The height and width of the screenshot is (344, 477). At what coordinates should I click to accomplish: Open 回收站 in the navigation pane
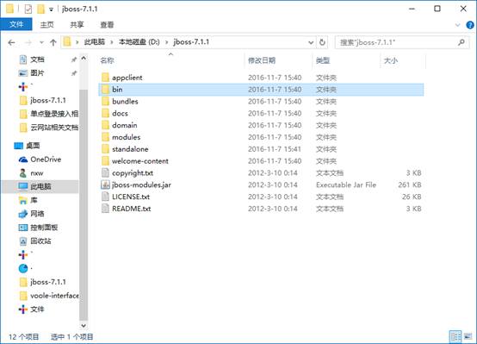[x=40, y=241]
